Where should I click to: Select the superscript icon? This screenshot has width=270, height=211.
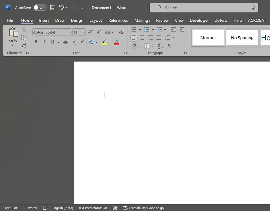82,42
